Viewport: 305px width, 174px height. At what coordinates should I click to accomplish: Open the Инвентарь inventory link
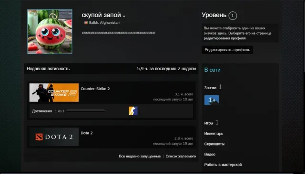[x=213, y=134]
